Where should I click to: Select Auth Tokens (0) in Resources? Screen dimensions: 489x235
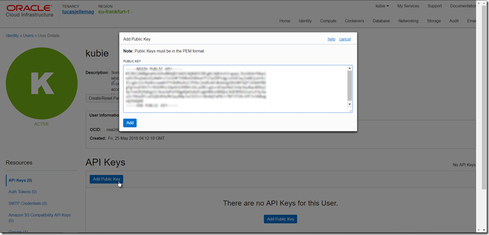pos(22,192)
